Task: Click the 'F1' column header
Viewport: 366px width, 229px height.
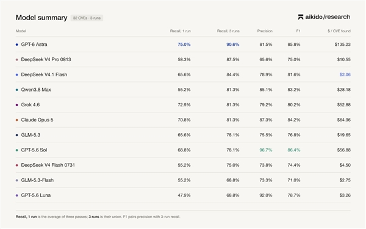Action: tap(298, 31)
